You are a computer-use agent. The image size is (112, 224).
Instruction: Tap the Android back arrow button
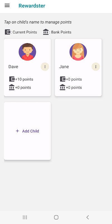coord(87,217)
